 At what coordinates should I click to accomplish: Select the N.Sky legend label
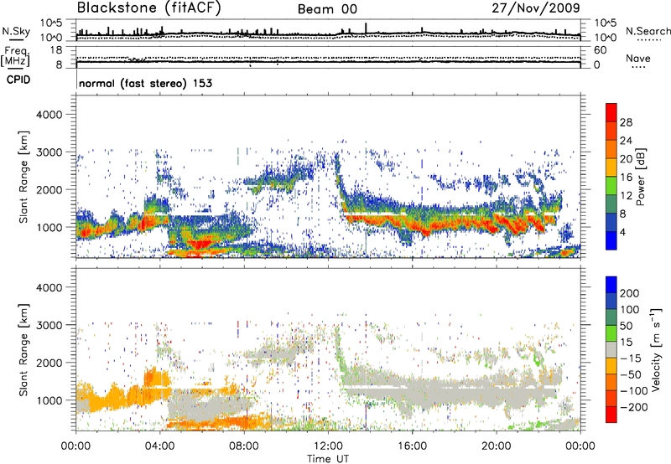coord(16,31)
